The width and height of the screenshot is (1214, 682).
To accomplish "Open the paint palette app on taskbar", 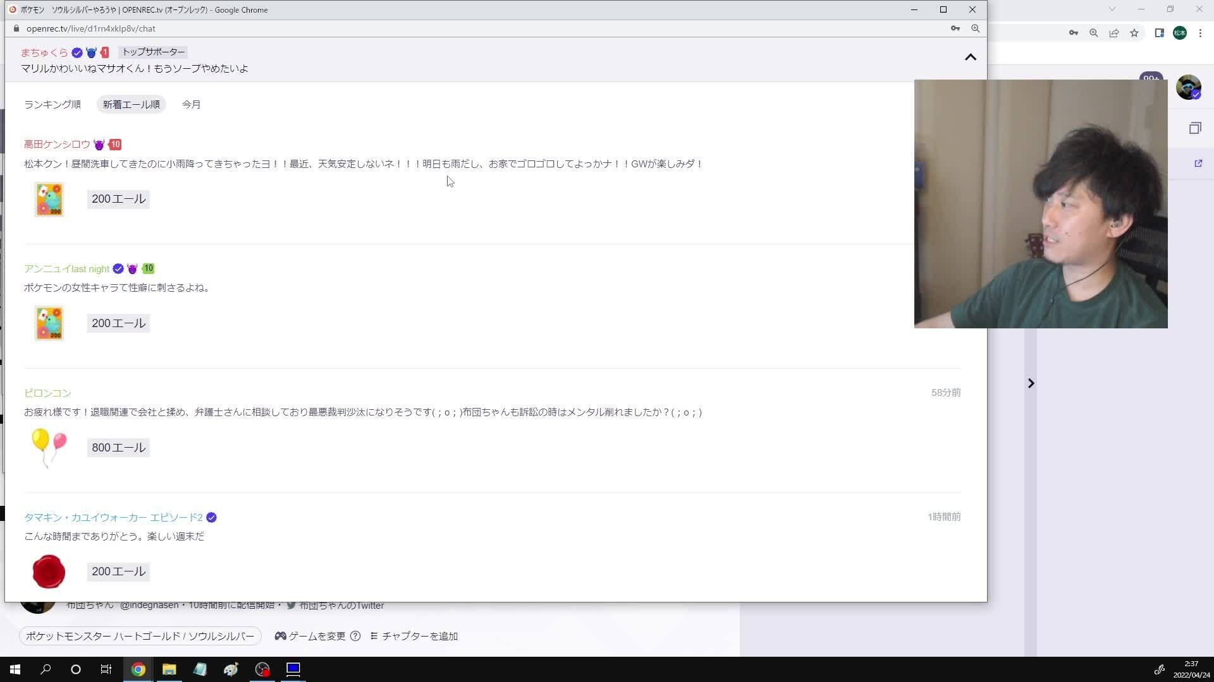I will (231, 669).
